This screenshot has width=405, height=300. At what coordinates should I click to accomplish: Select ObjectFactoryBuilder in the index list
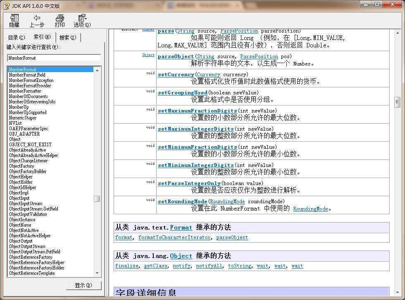click(28, 171)
